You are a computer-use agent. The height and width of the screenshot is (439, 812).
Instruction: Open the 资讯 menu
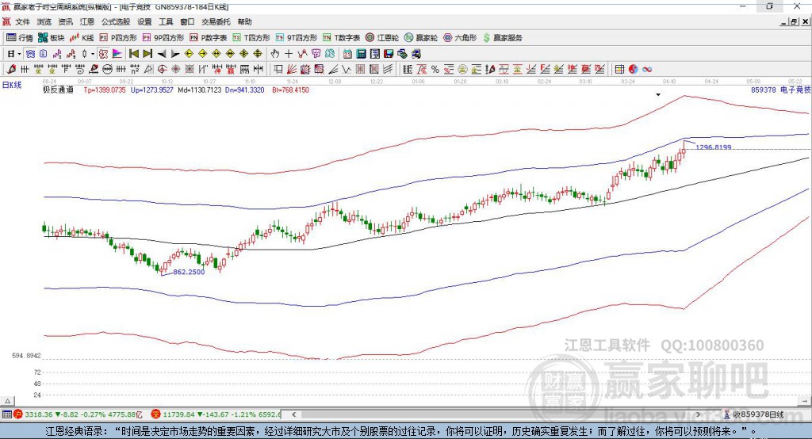pyautogui.click(x=65, y=21)
